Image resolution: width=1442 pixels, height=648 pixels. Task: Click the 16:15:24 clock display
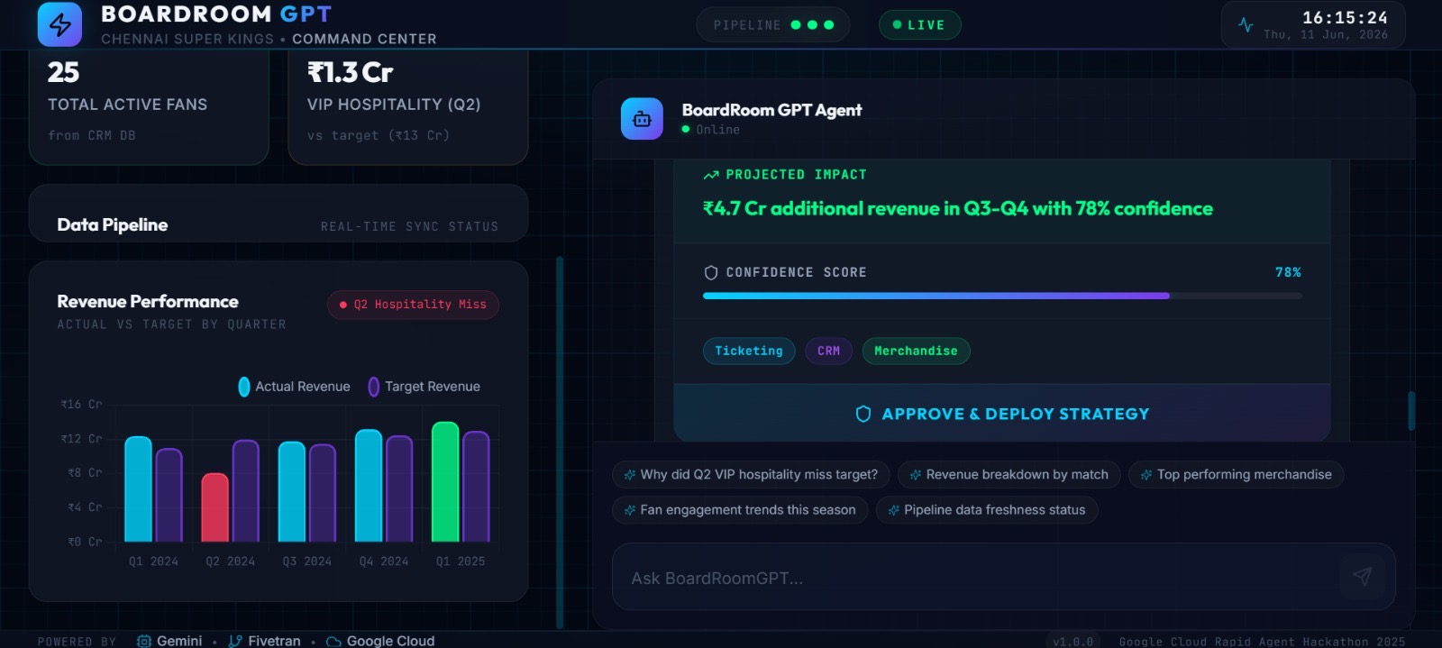coord(1345,17)
